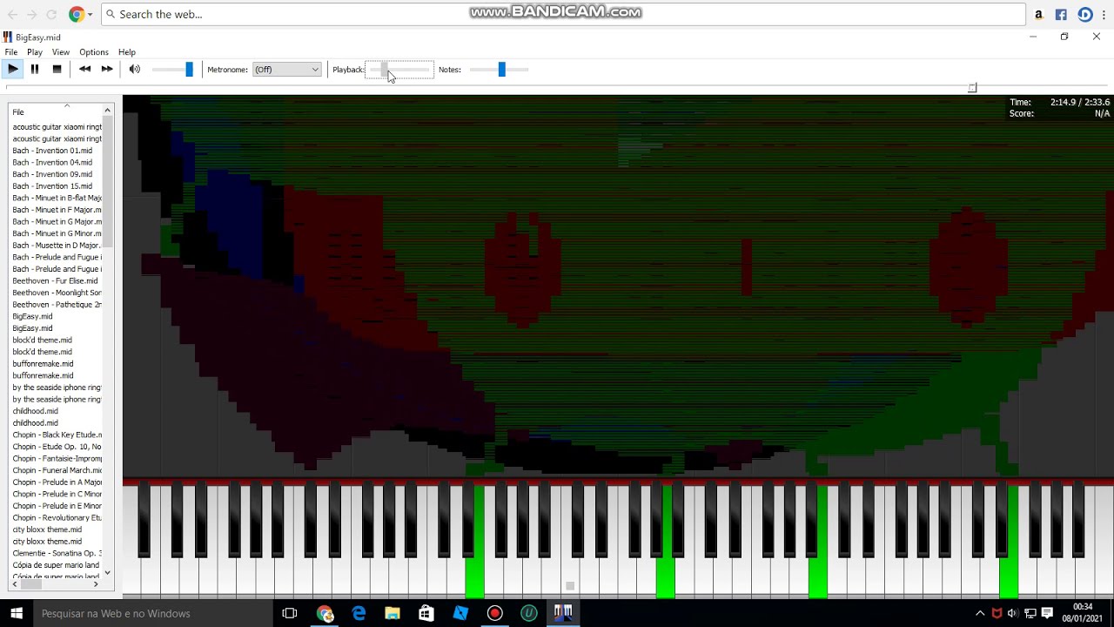Select Bach - Minuet in G Minor file
The width and height of the screenshot is (1114, 627).
(57, 233)
